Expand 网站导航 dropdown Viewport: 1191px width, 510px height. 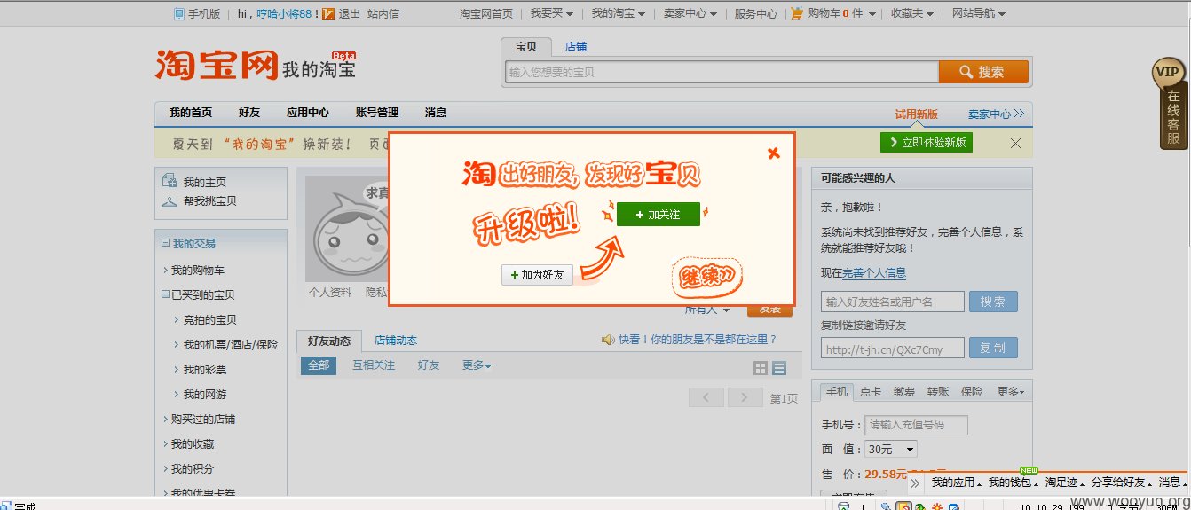979,13
